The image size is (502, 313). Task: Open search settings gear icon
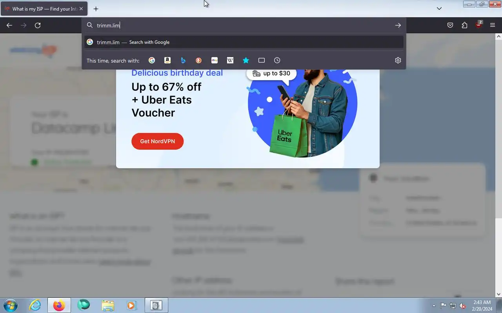(398, 60)
